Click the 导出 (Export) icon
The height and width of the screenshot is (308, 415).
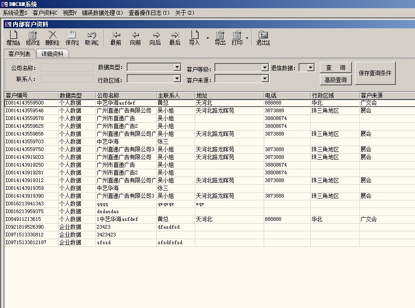pos(220,38)
